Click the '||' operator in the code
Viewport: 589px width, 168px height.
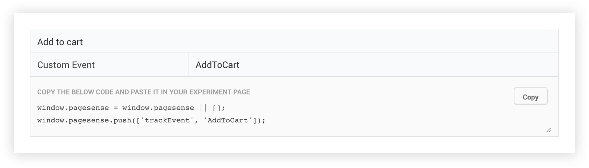203,108
